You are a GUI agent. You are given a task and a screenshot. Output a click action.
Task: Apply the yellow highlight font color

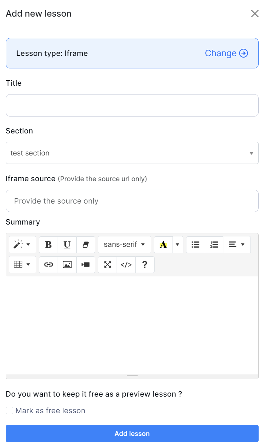click(163, 245)
